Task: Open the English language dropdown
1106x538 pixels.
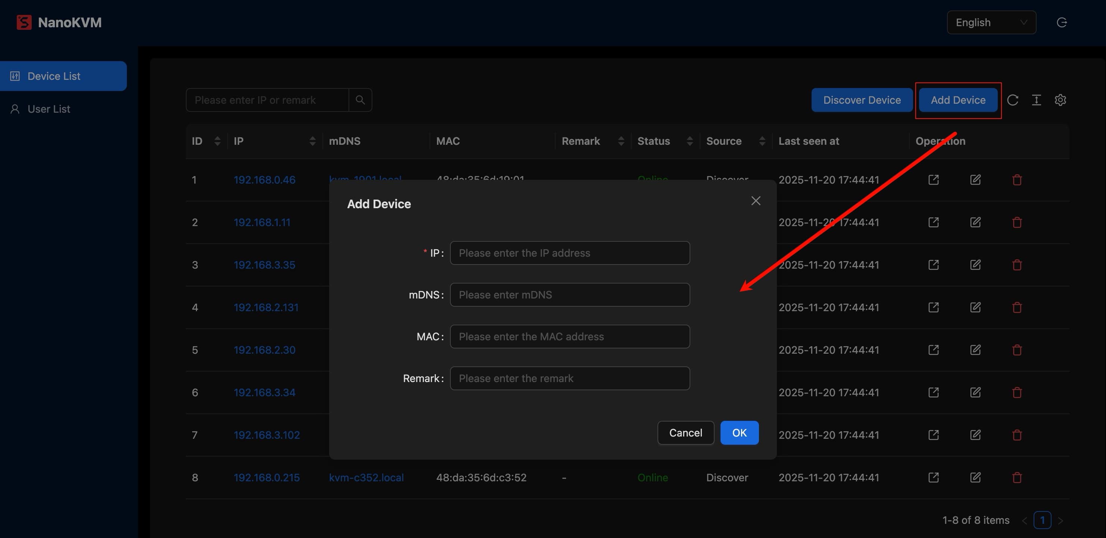Action: (991, 22)
